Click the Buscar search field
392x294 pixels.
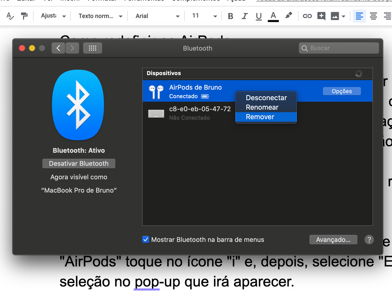tap(339, 48)
